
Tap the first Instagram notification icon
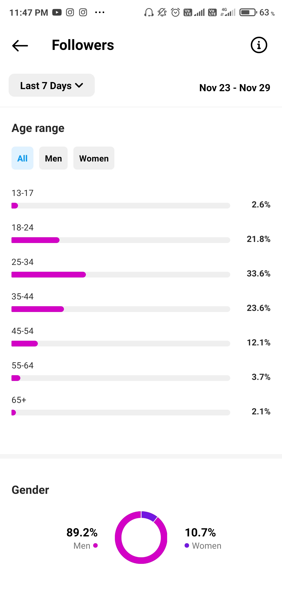coord(70,12)
